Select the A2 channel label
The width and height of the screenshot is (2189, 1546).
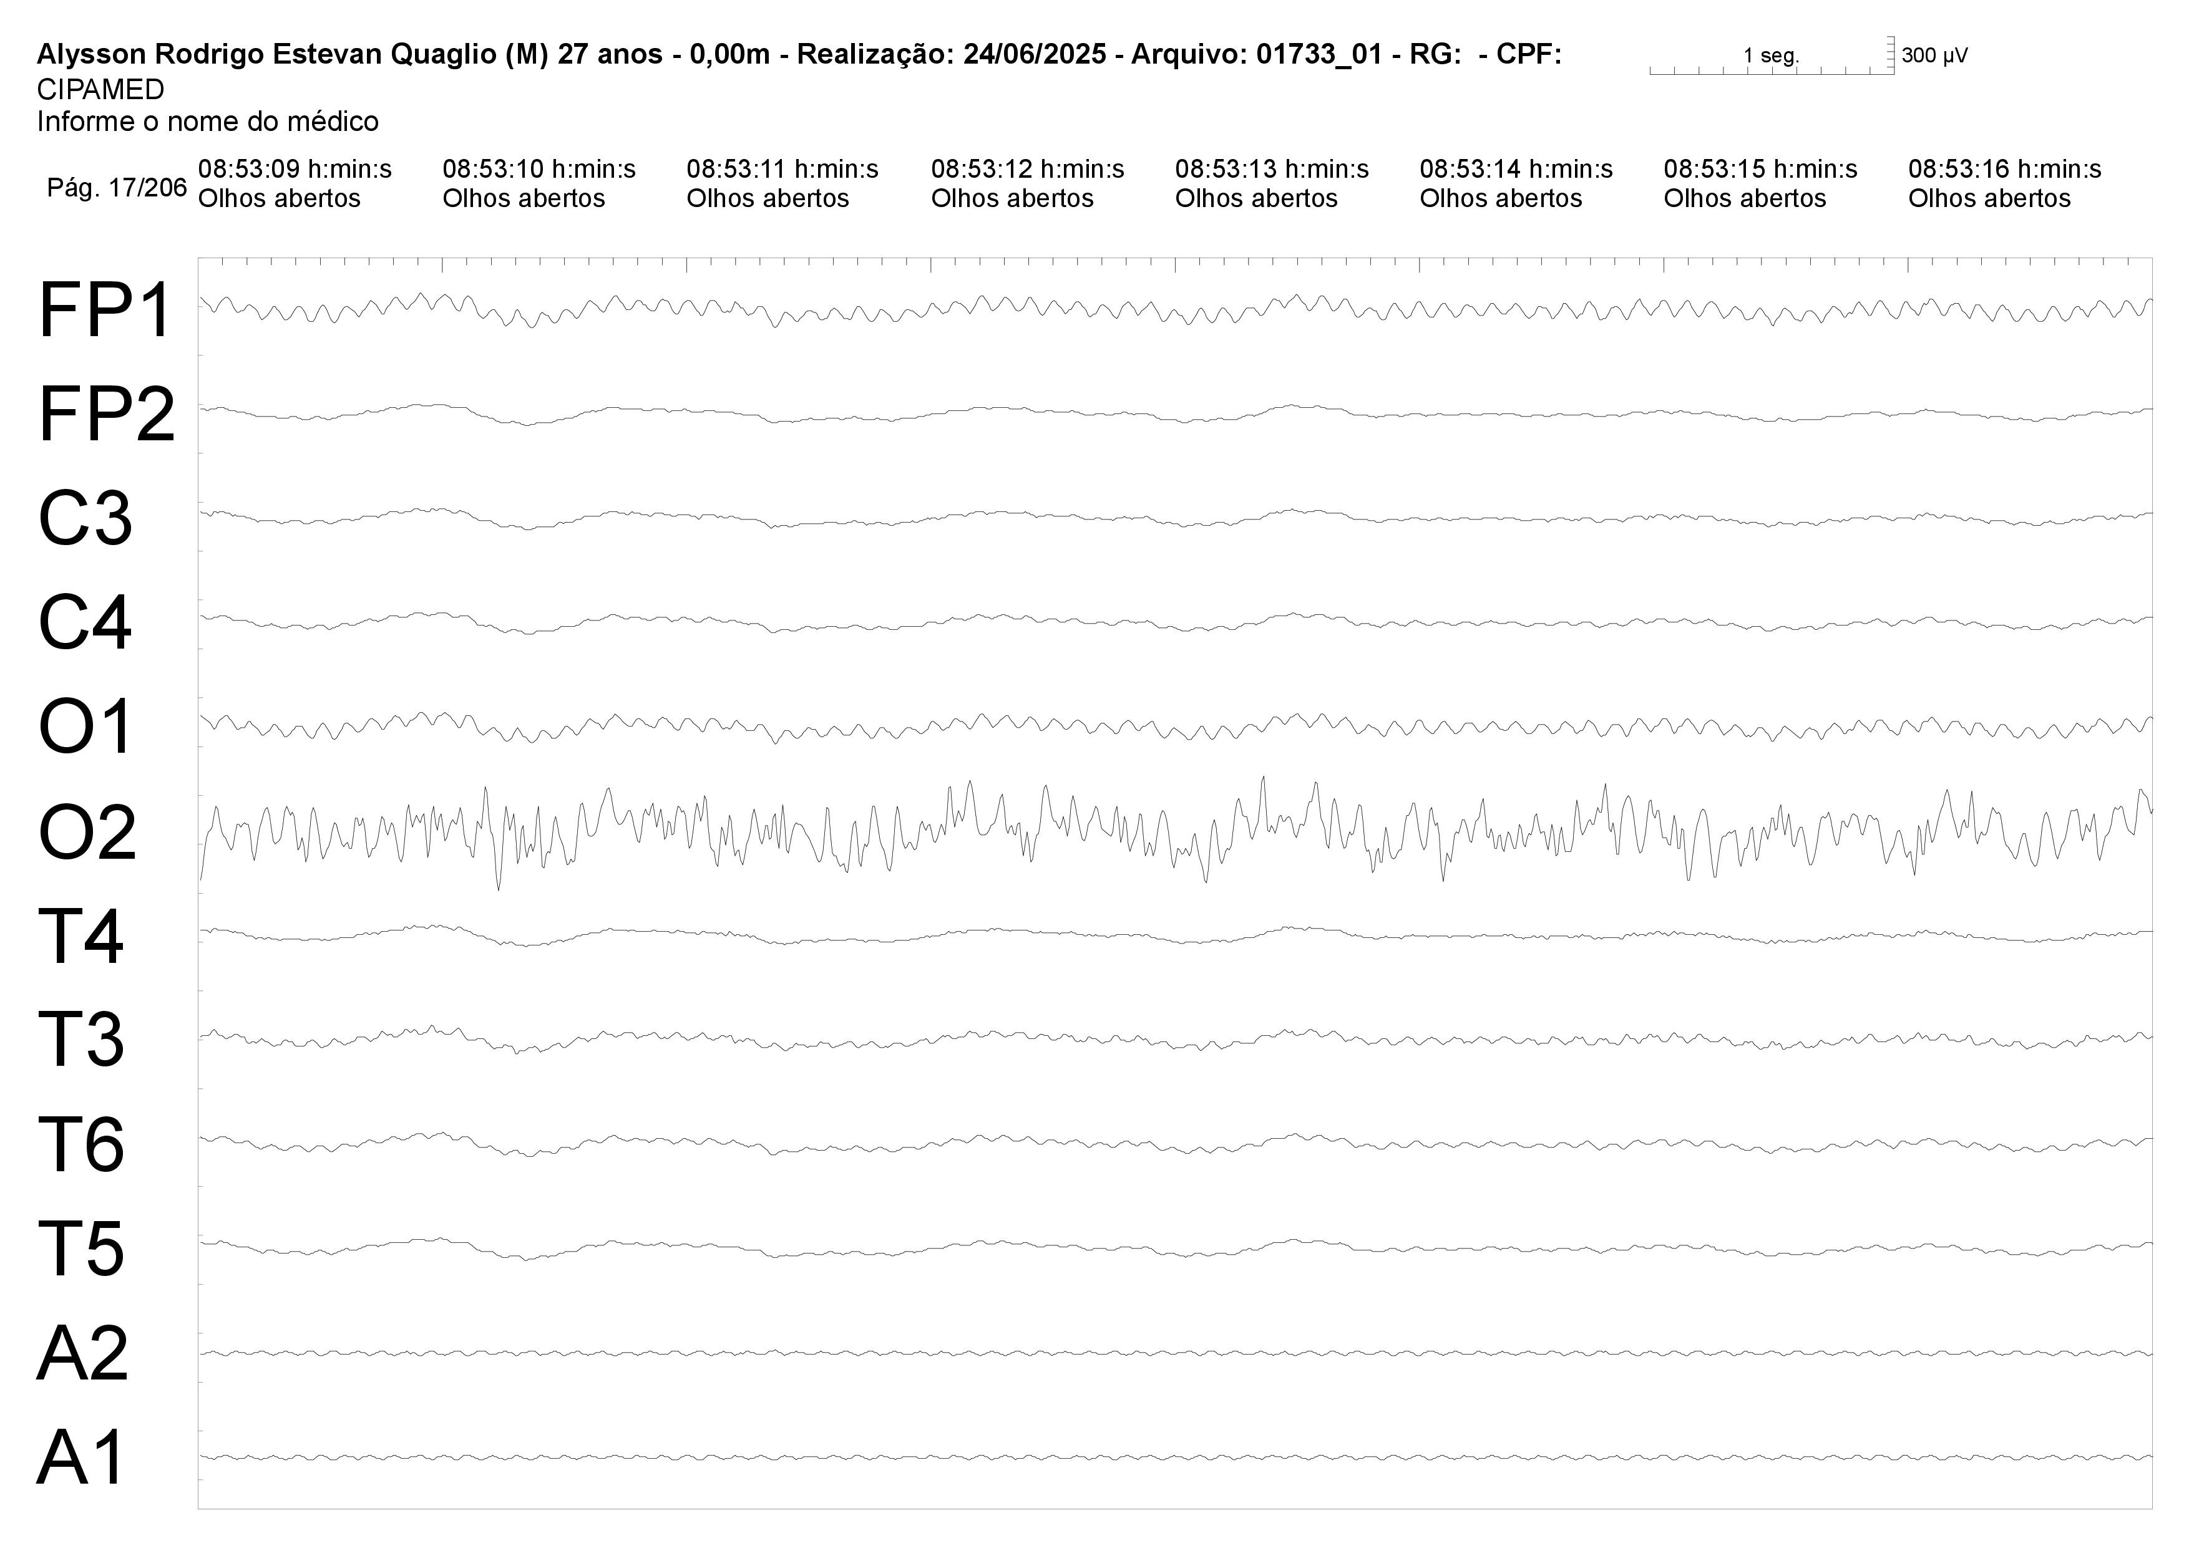[x=83, y=1353]
